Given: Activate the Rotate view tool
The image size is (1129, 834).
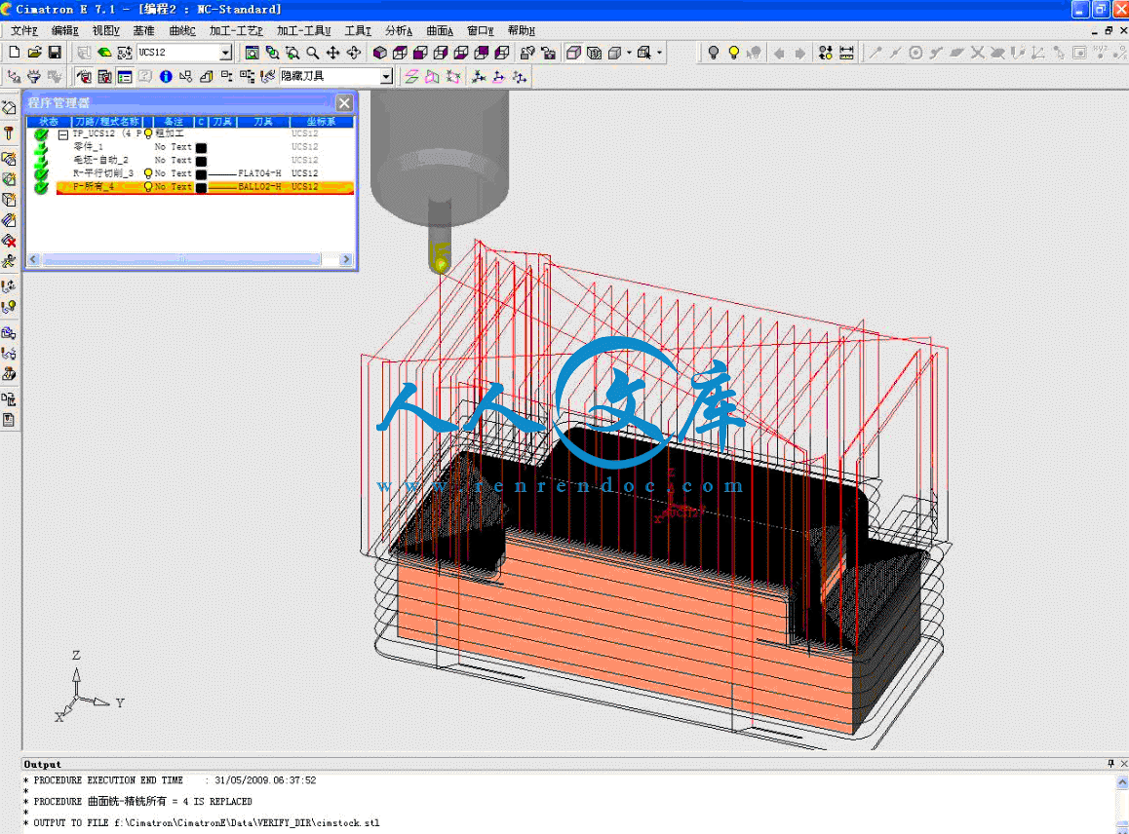Looking at the screenshot, I should pyautogui.click(x=354, y=53).
